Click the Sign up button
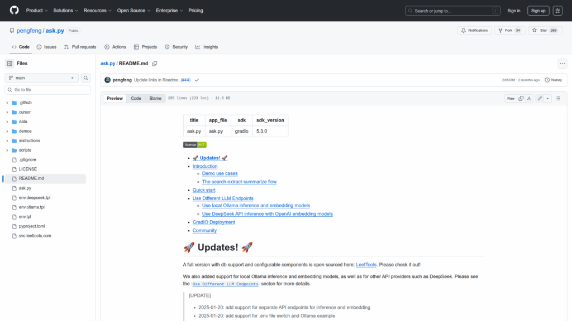The image size is (572, 321). [x=538, y=11]
